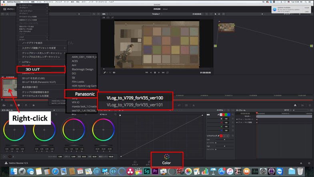
Task: Open project settings gear icon
Action: (x=309, y=163)
